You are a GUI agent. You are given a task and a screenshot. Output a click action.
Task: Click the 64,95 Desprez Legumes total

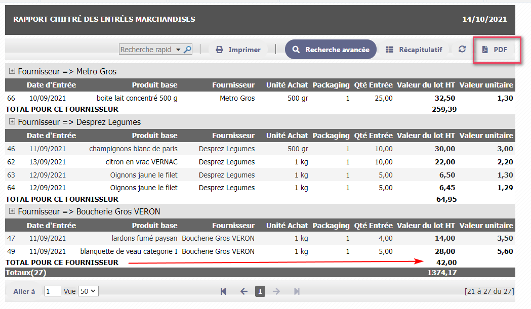(446, 199)
